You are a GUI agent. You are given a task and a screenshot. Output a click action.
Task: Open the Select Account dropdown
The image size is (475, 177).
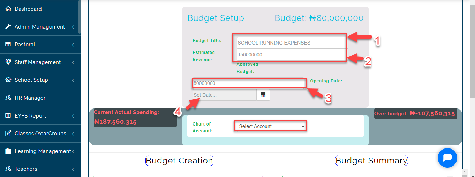tap(271, 126)
